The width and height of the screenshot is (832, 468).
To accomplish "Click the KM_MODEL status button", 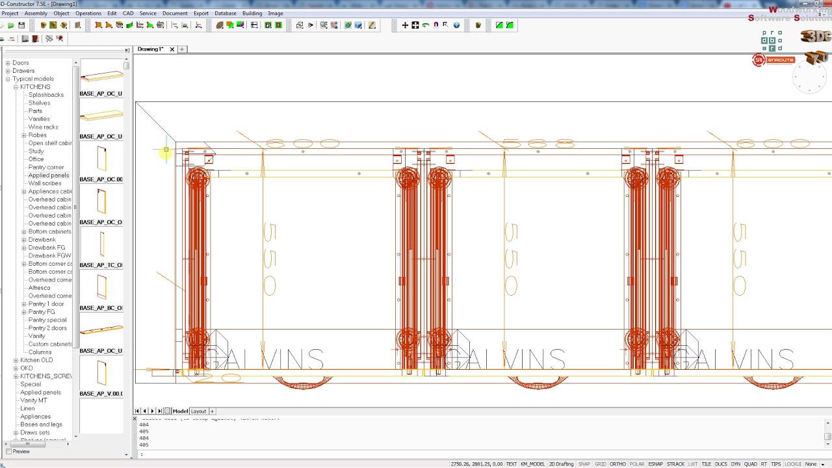I will click(533, 464).
